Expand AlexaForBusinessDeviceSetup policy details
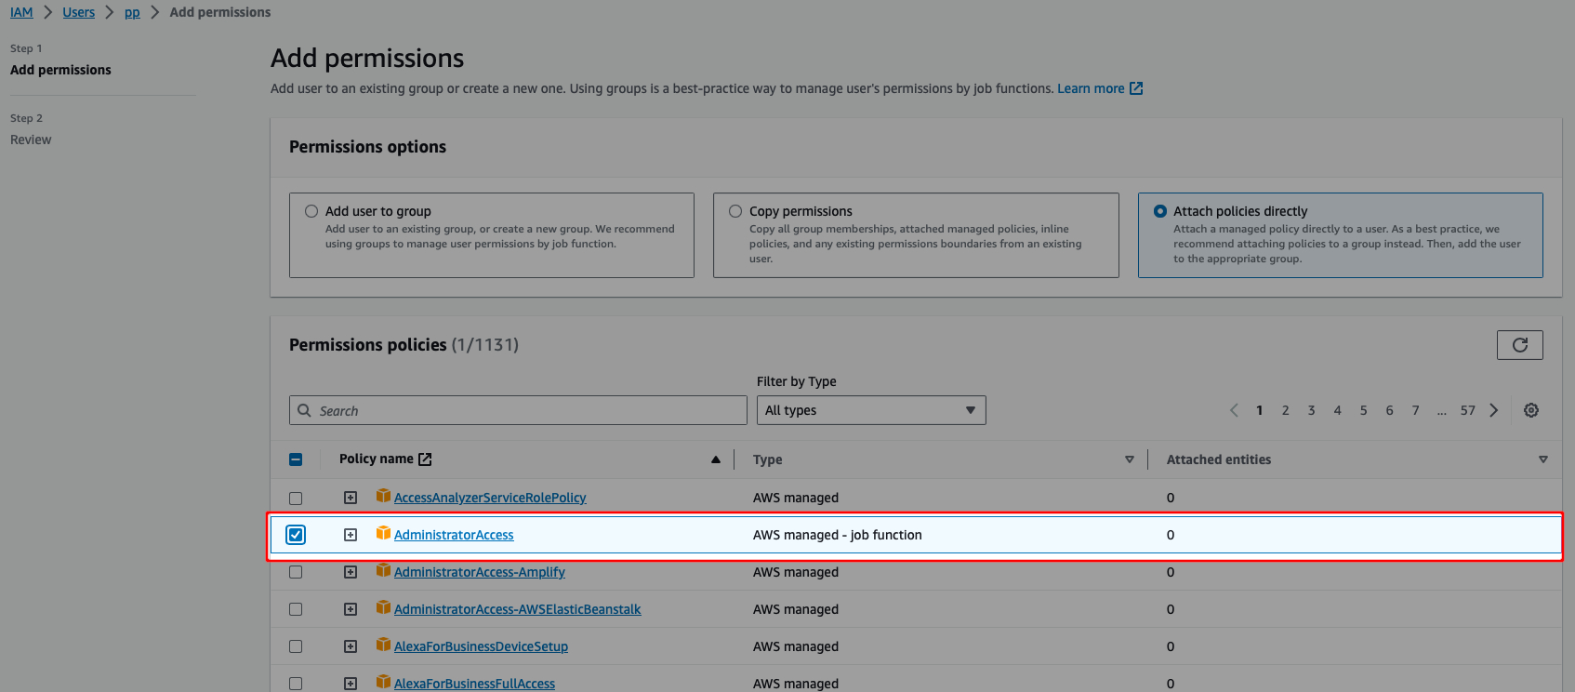 click(351, 646)
